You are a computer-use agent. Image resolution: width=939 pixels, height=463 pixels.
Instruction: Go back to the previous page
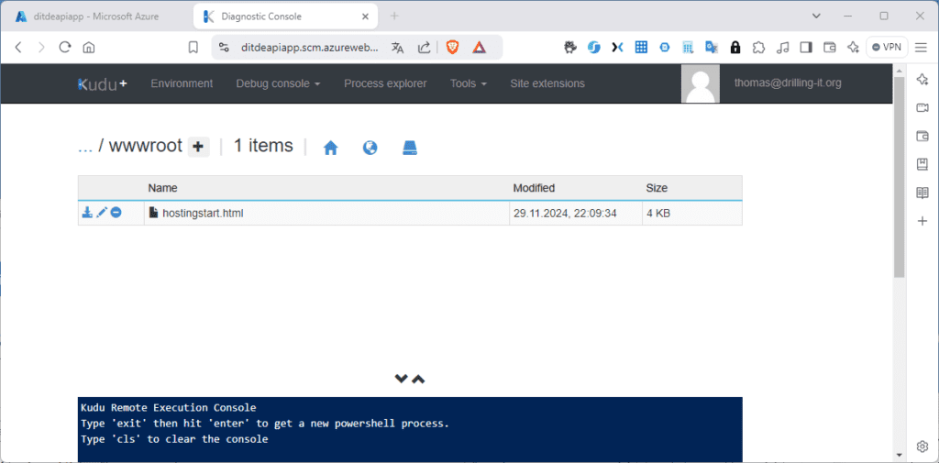point(18,48)
